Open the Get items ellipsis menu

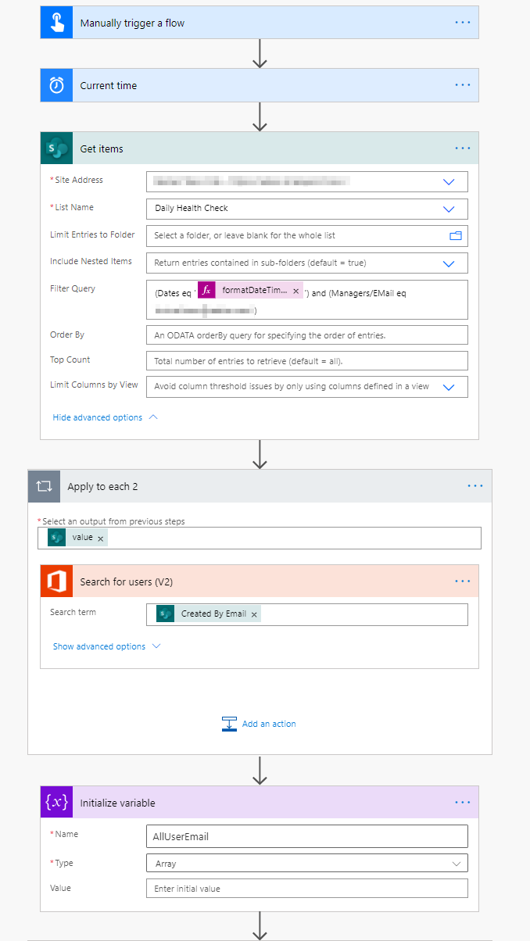[x=462, y=148]
